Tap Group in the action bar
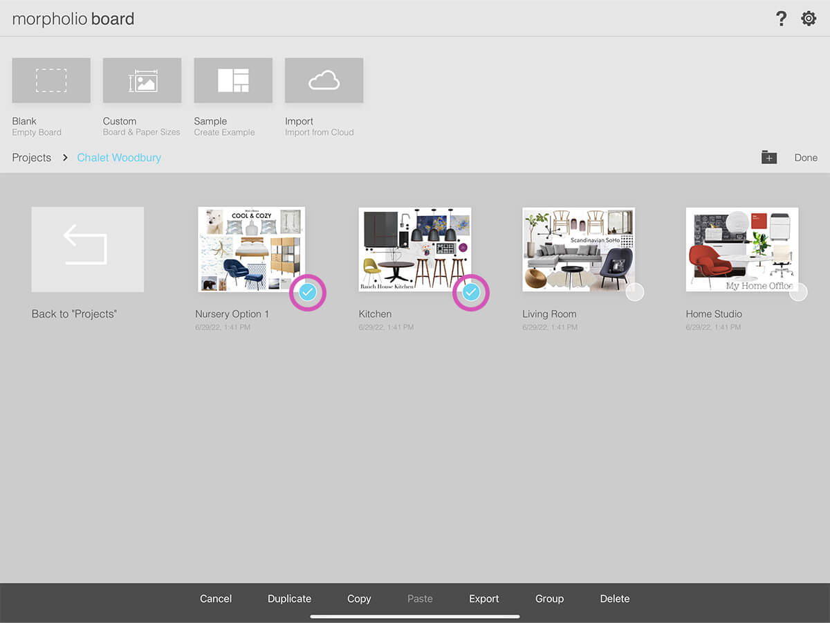 pyautogui.click(x=549, y=599)
